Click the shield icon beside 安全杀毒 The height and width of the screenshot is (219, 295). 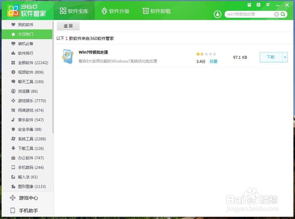pyautogui.click(x=13, y=129)
